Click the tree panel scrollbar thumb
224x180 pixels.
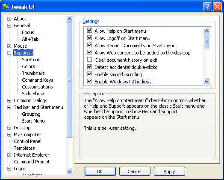tap(70, 80)
